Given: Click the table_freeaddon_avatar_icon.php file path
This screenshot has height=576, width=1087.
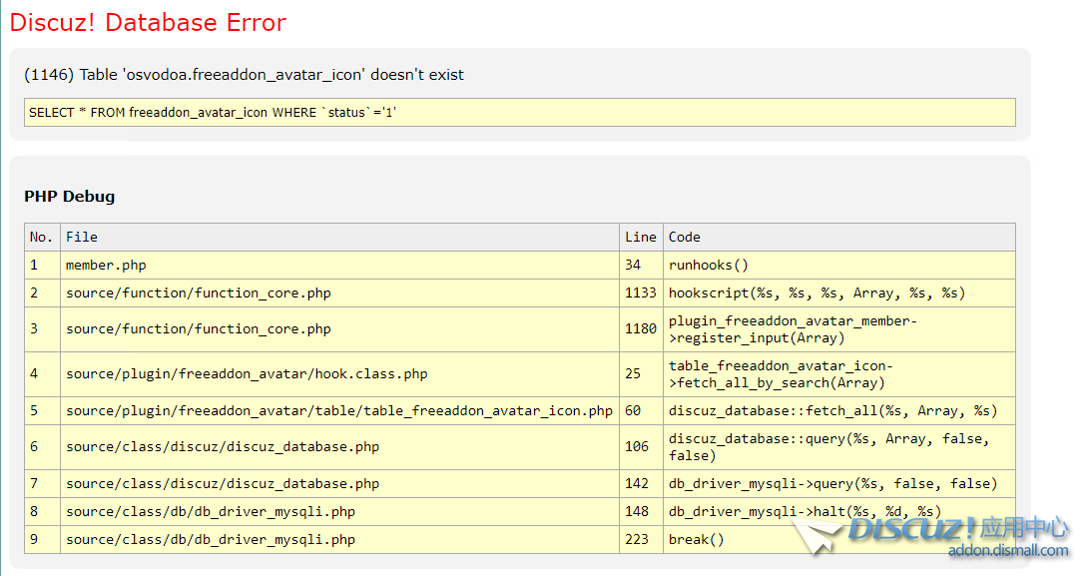Looking at the screenshot, I should [339, 411].
